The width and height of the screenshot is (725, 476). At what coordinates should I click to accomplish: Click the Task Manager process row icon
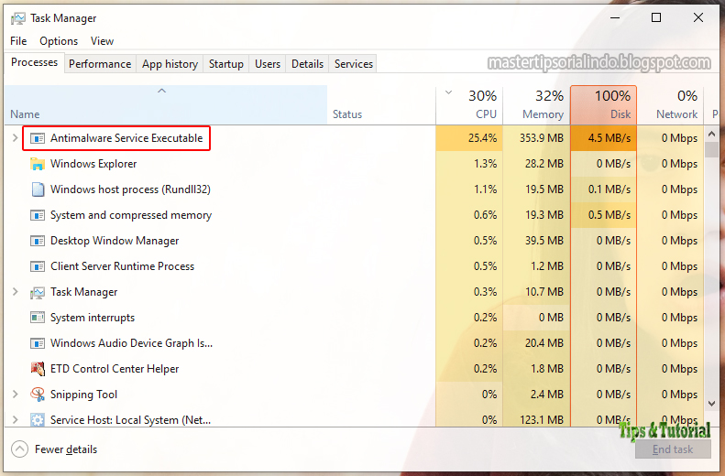(38, 292)
